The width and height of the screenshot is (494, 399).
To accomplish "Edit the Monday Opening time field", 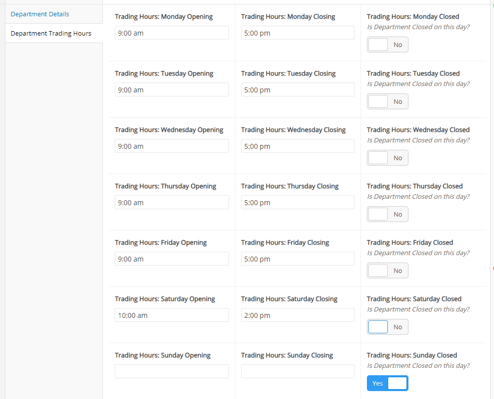I will (172, 33).
